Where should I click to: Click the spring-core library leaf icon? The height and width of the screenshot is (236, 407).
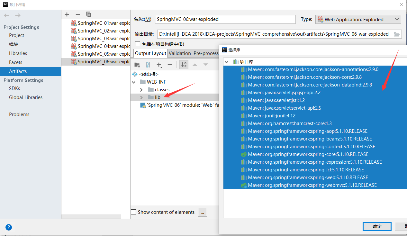coord(244,154)
